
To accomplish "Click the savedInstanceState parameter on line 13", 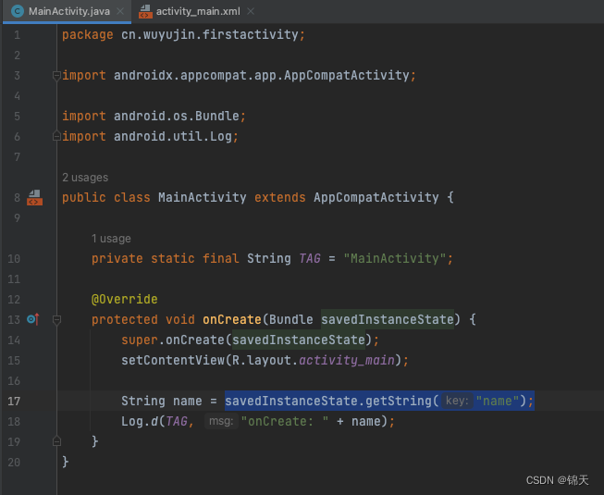I will 388,320.
